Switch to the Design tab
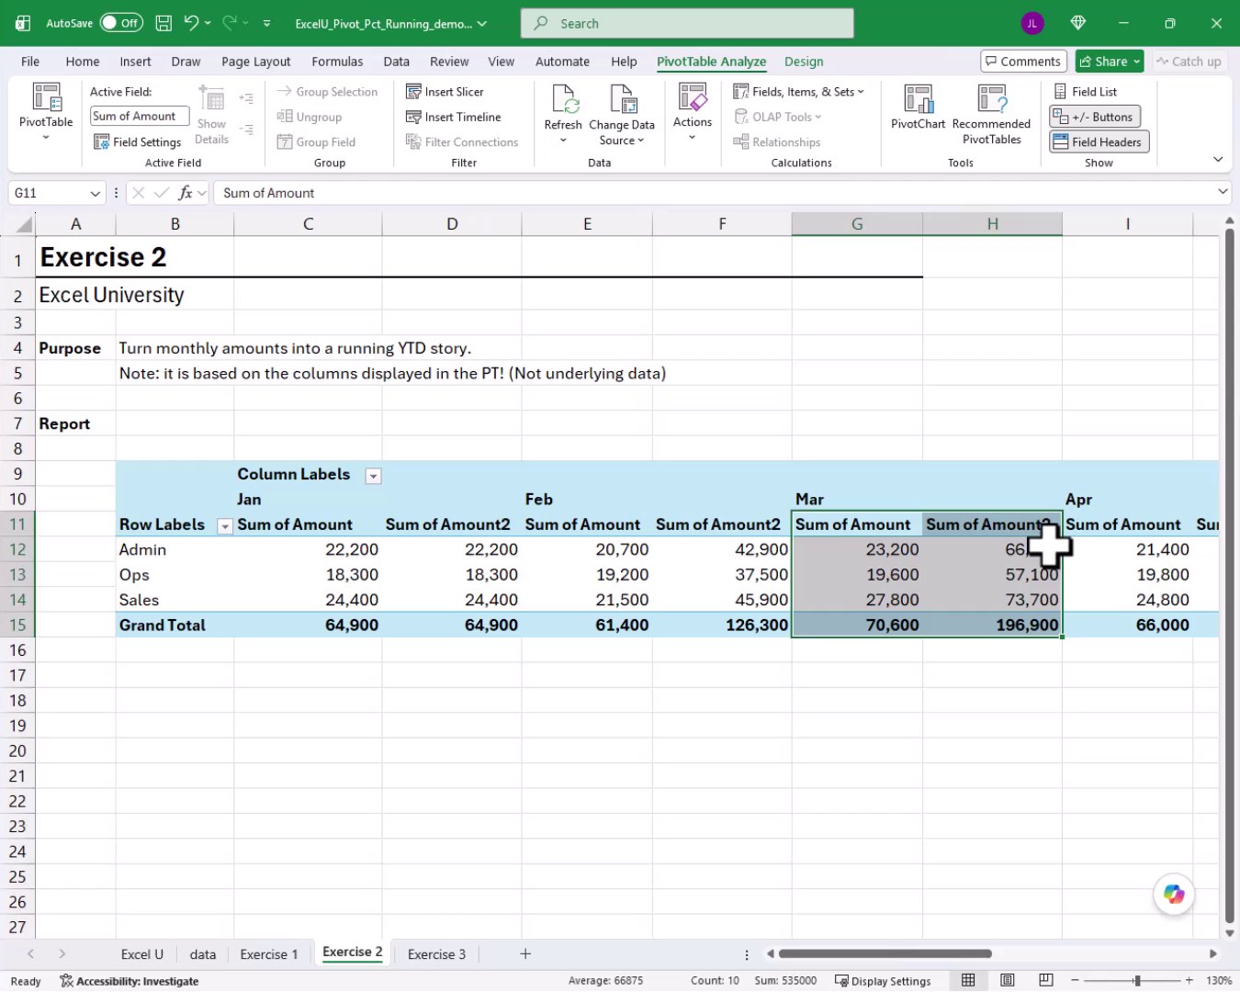Image resolution: width=1240 pixels, height=992 pixels. tap(804, 61)
